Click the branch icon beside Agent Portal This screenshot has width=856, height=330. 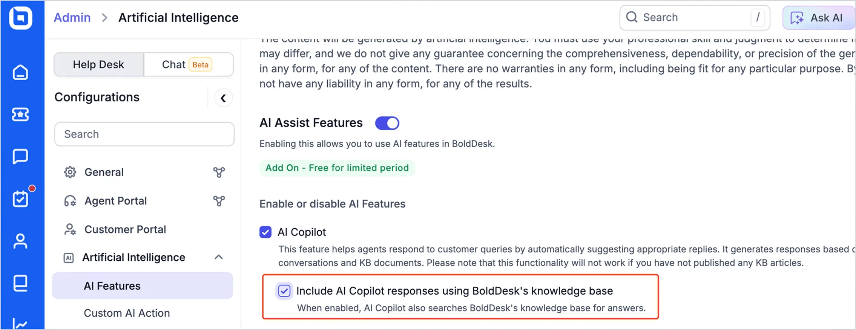click(219, 201)
